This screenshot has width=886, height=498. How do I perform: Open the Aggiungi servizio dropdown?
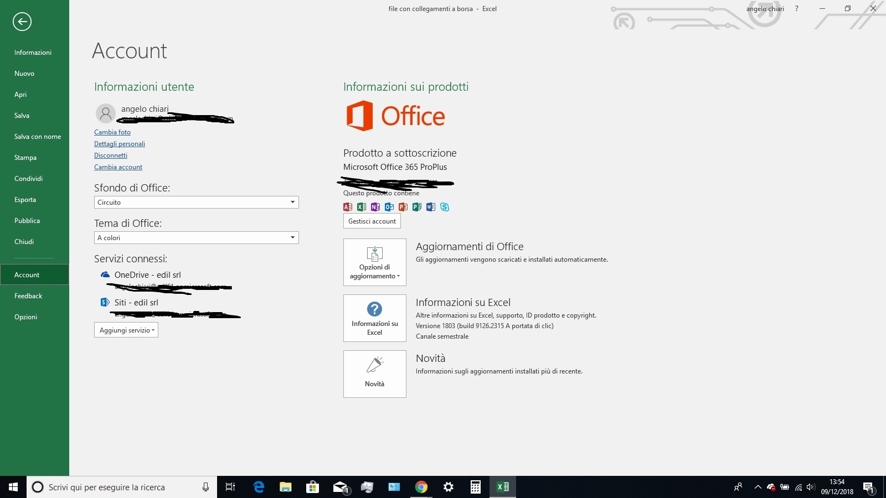tap(126, 330)
